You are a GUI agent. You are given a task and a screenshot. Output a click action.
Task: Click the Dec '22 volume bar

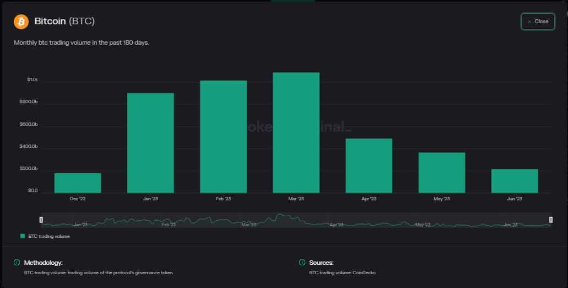(x=78, y=183)
